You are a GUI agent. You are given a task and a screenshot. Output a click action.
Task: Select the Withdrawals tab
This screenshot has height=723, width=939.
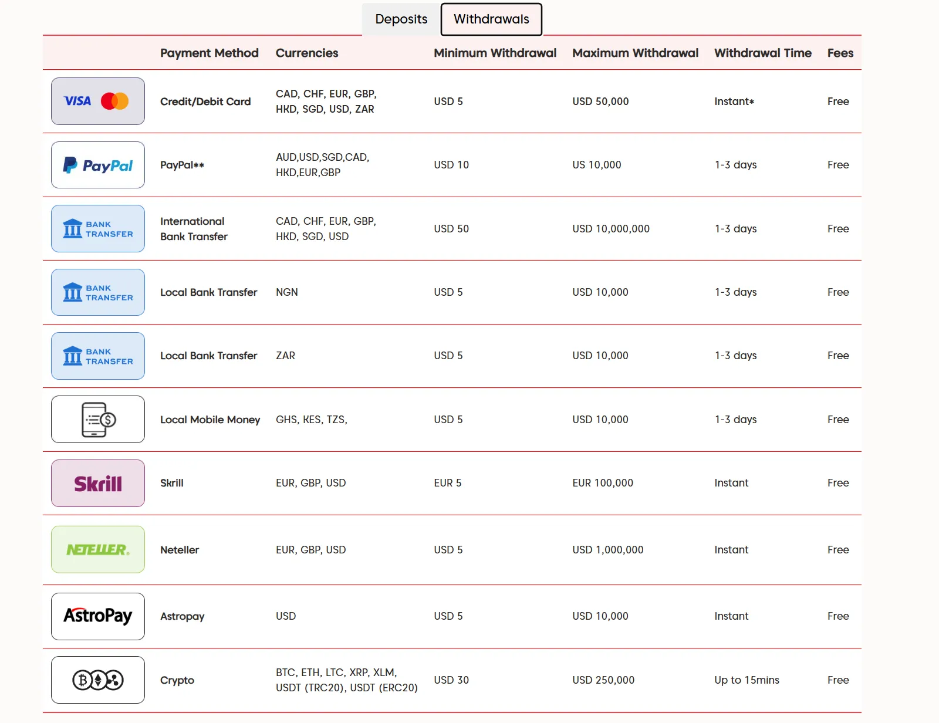click(x=491, y=19)
